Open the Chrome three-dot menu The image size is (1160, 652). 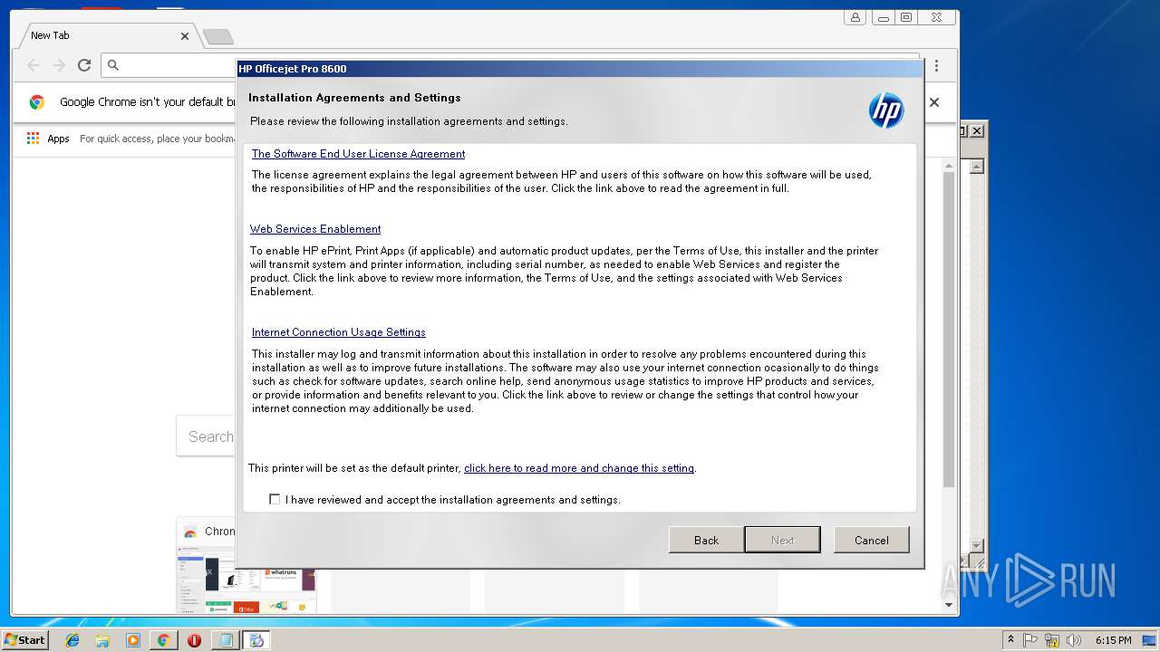coord(936,65)
